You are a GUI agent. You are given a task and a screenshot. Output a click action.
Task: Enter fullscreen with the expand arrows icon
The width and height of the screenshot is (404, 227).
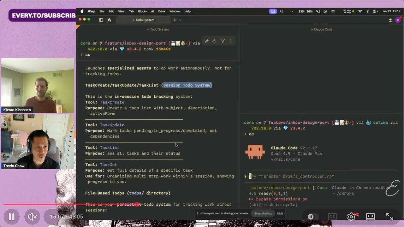point(389,217)
